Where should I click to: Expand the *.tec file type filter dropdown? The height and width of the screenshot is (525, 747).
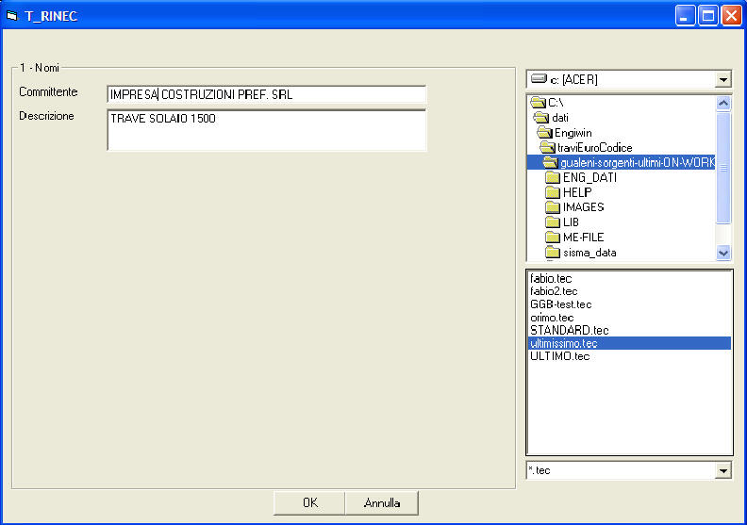point(723,470)
